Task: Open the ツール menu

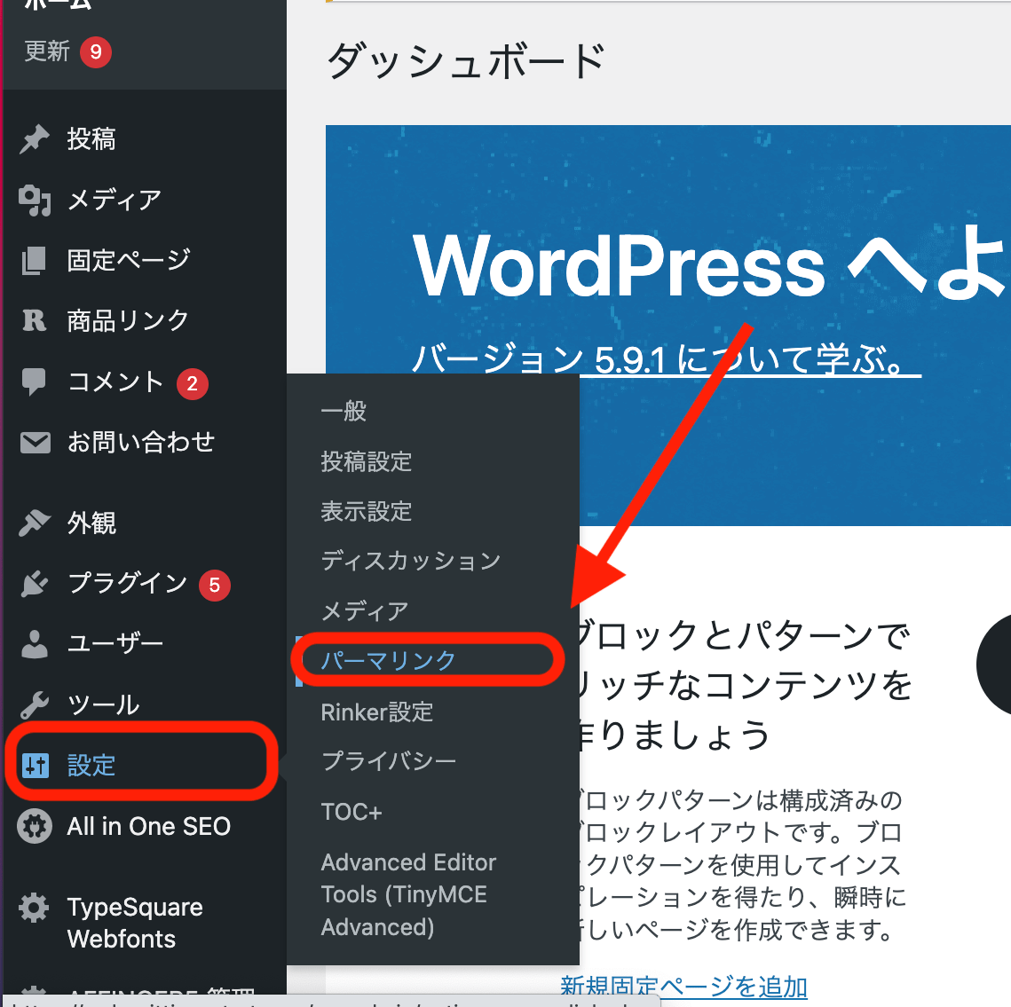Action: 103,704
